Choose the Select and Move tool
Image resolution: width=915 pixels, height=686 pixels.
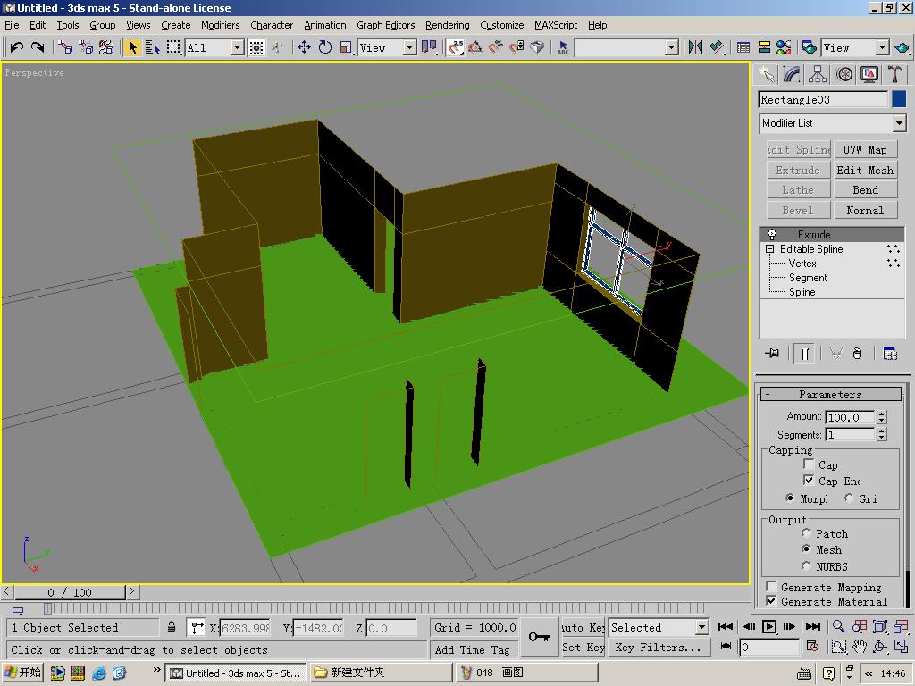coord(304,47)
